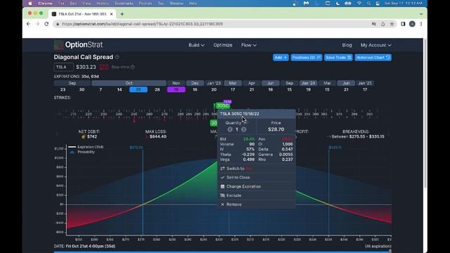
Task: Click the Wi-Fi status icon
Action: [359, 4]
